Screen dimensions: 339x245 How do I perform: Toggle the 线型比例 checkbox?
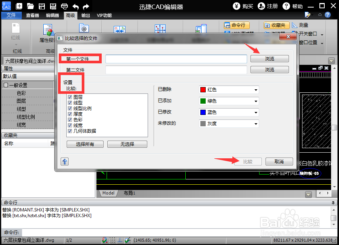[70, 108]
